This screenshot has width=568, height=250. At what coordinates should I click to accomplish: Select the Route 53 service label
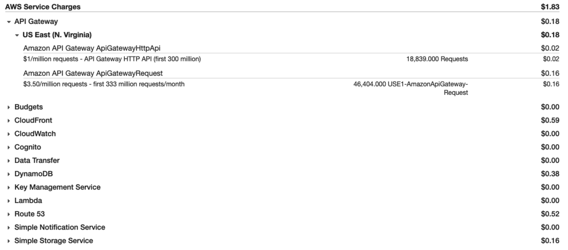coord(29,214)
